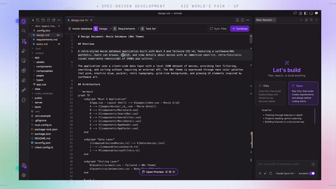Close the New Session tab
The height and width of the screenshot is (189, 336).
pyautogui.click(x=274, y=20)
